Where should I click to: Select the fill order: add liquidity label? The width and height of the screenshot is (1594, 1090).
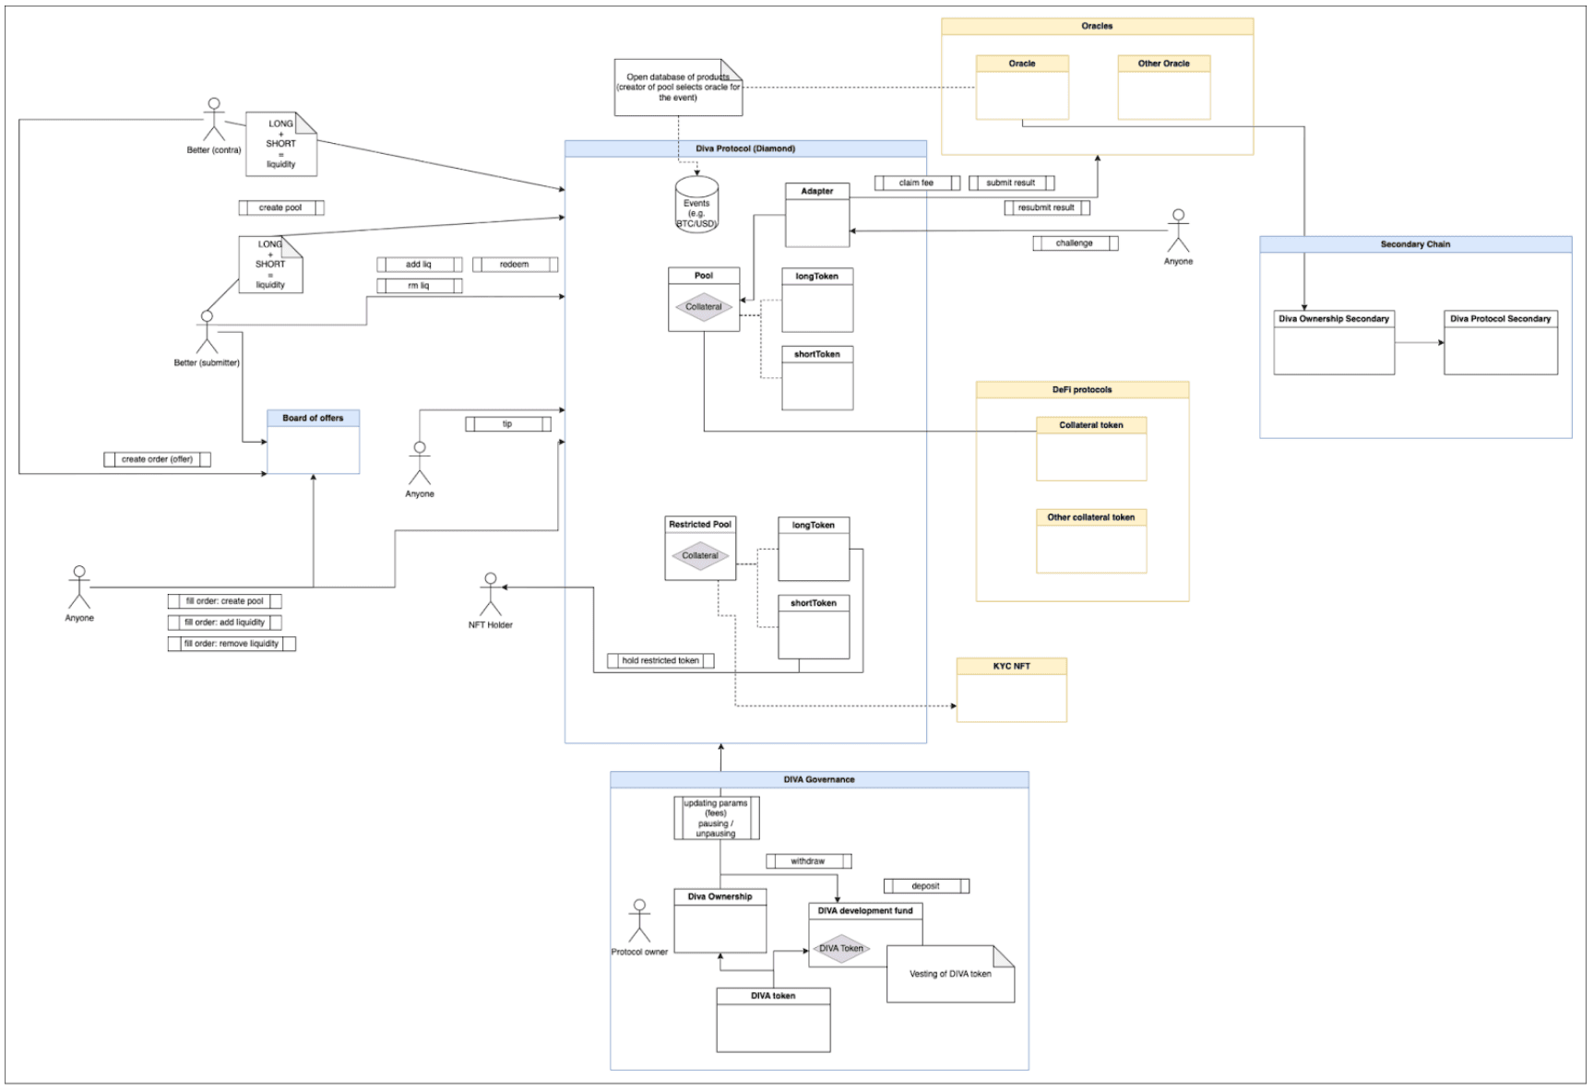[x=225, y=622]
